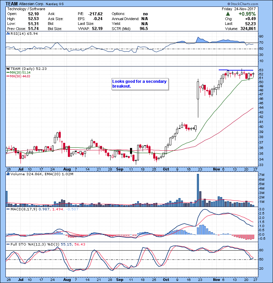Click the date Friday 24-Nov-2017
This screenshot has height=283, width=273.
coord(239,9)
